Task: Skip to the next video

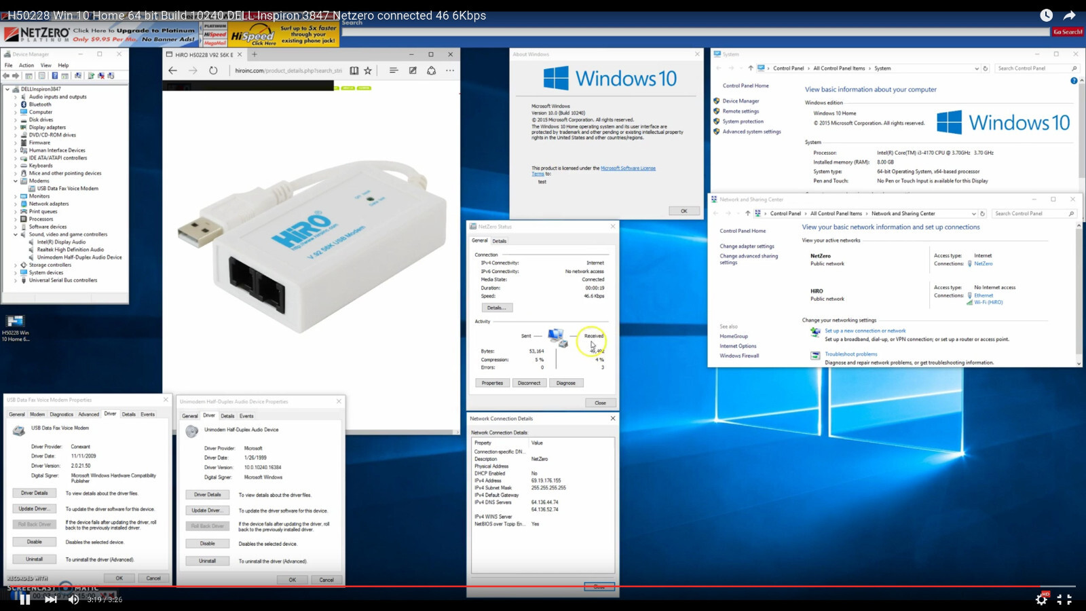Action: pyautogui.click(x=50, y=599)
